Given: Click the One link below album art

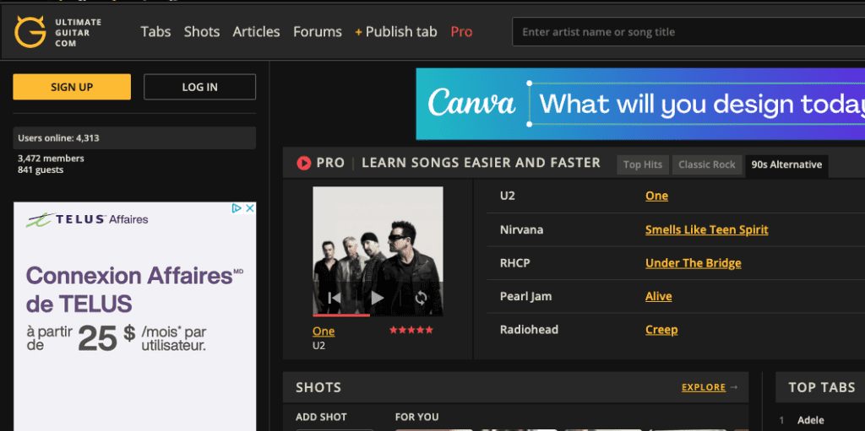Looking at the screenshot, I should point(324,331).
